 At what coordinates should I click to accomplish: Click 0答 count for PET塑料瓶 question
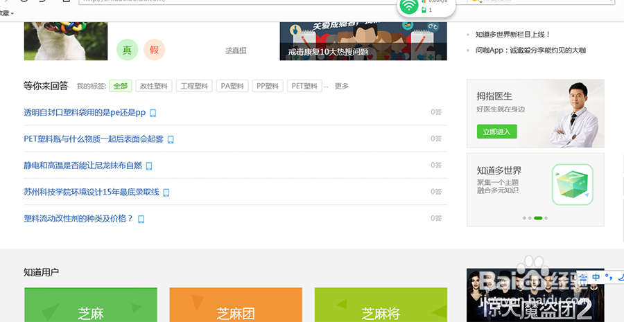[436, 138]
